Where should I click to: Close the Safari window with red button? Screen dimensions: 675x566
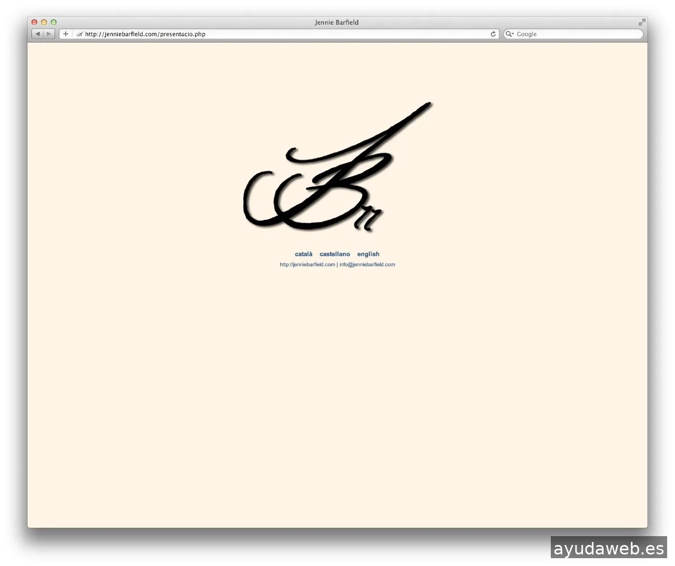[35, 23]
